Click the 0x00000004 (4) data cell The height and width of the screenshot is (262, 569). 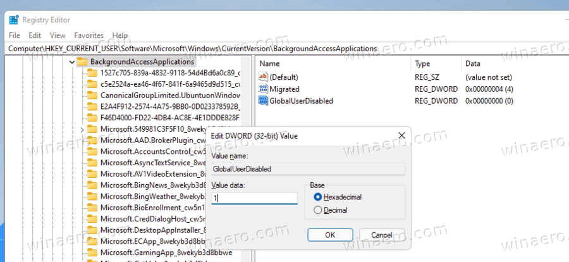(x=489, y=89)
